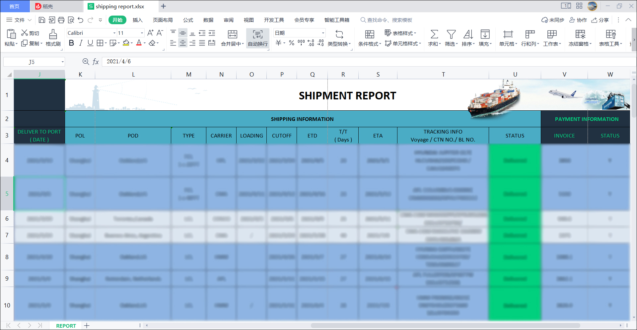Click the Format Painter brush icon

click(53, 34)
